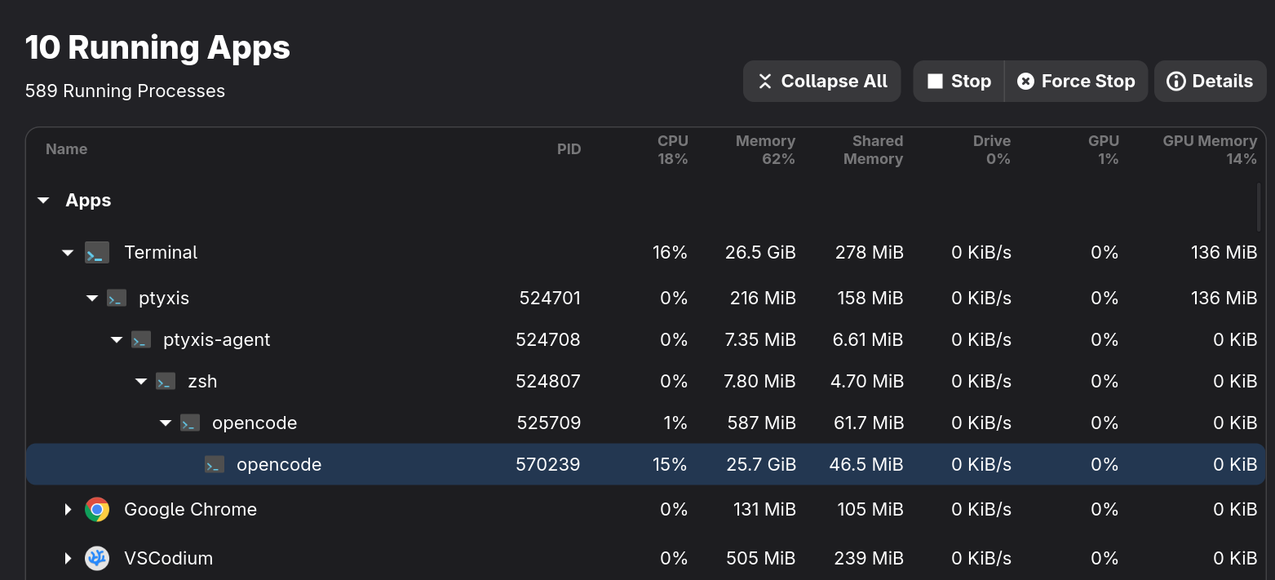This screenshot has width=1275, height=580.
Task: Sort by the Drive column header
Action: [992, 150]
